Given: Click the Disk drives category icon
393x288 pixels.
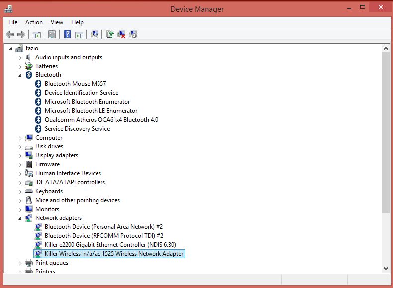Looking at the screenshot, I should tap(29, 147).
